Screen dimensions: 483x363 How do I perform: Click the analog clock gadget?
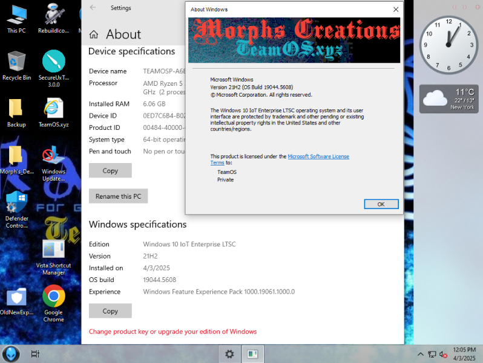click(x=448, y=45)
